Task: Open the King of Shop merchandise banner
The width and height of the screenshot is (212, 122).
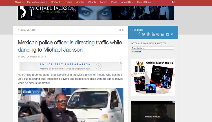Action: coord(153,77)
